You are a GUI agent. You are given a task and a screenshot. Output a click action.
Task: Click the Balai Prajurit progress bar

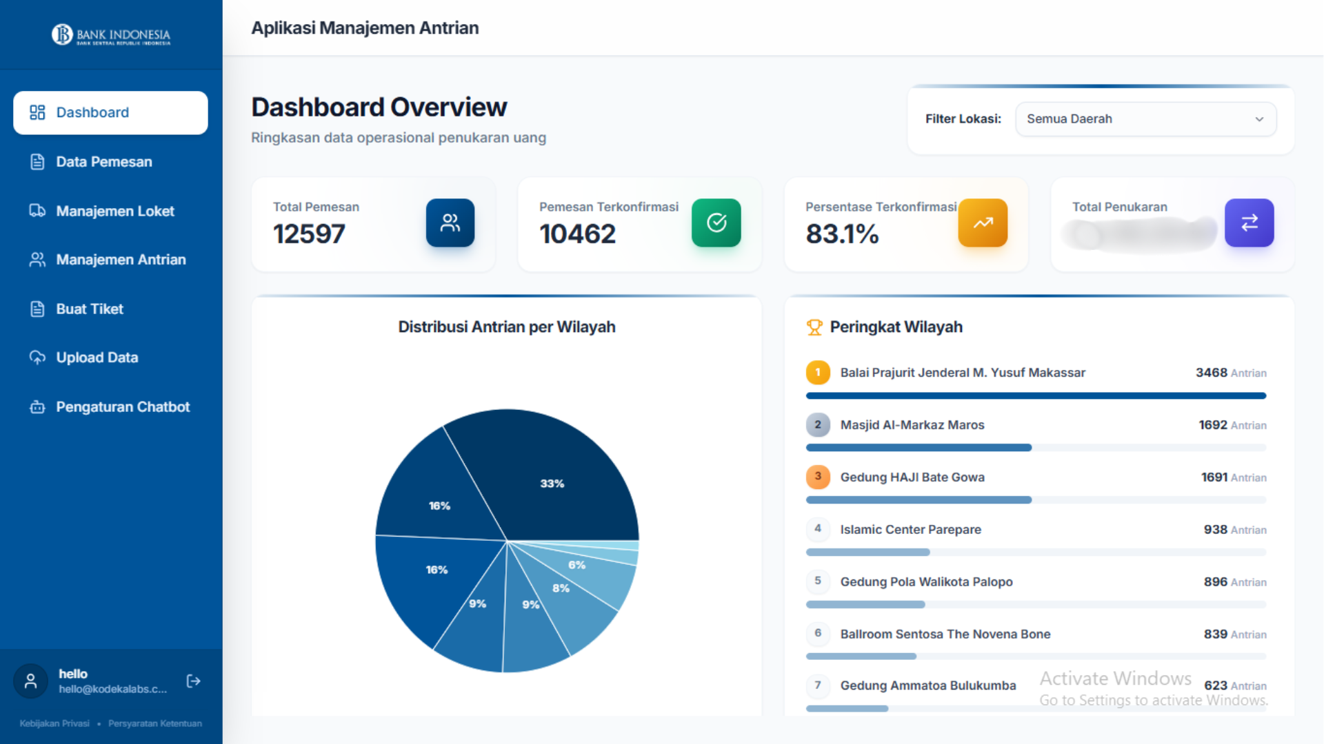pos(1036,396)
